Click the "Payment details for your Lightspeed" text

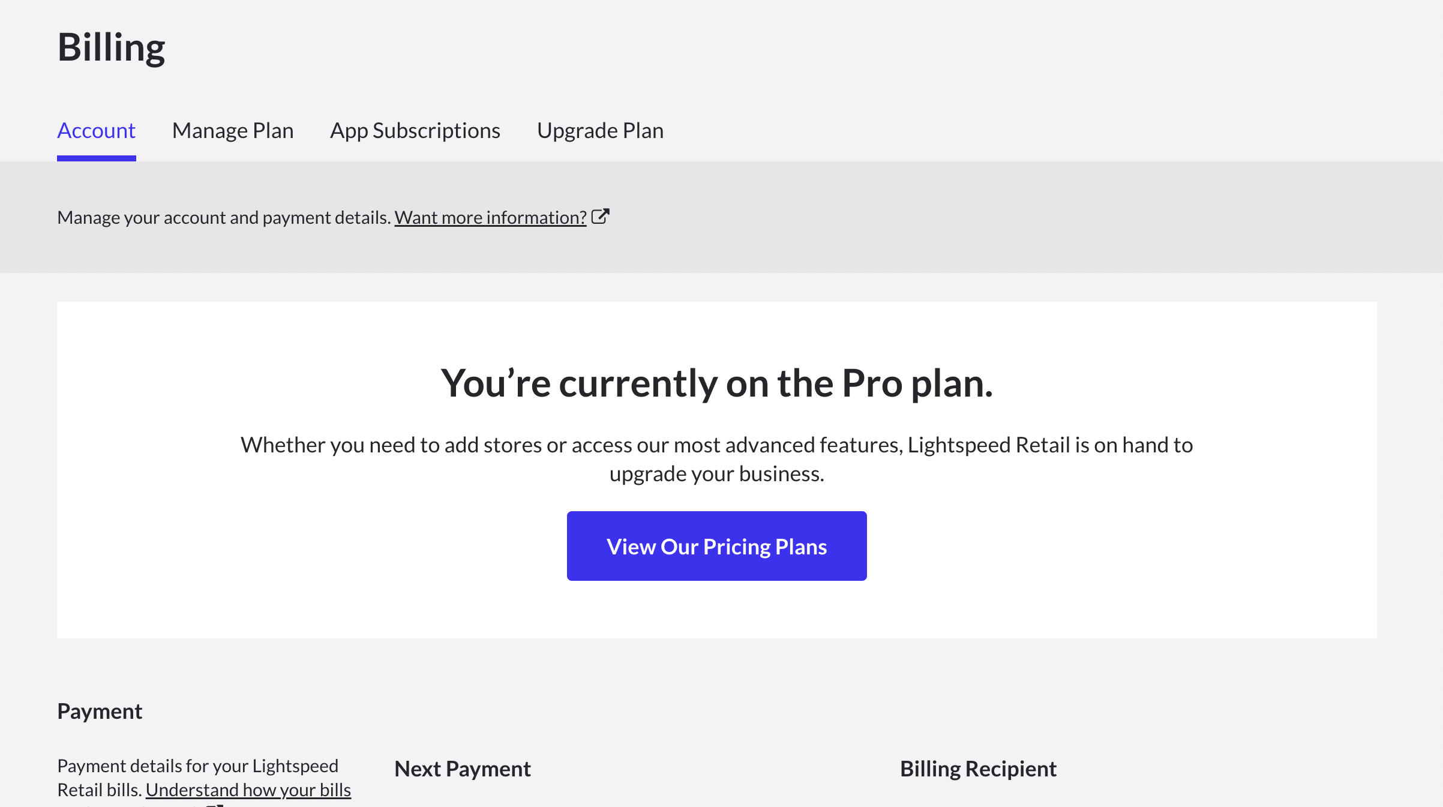(x=197, y=766)
